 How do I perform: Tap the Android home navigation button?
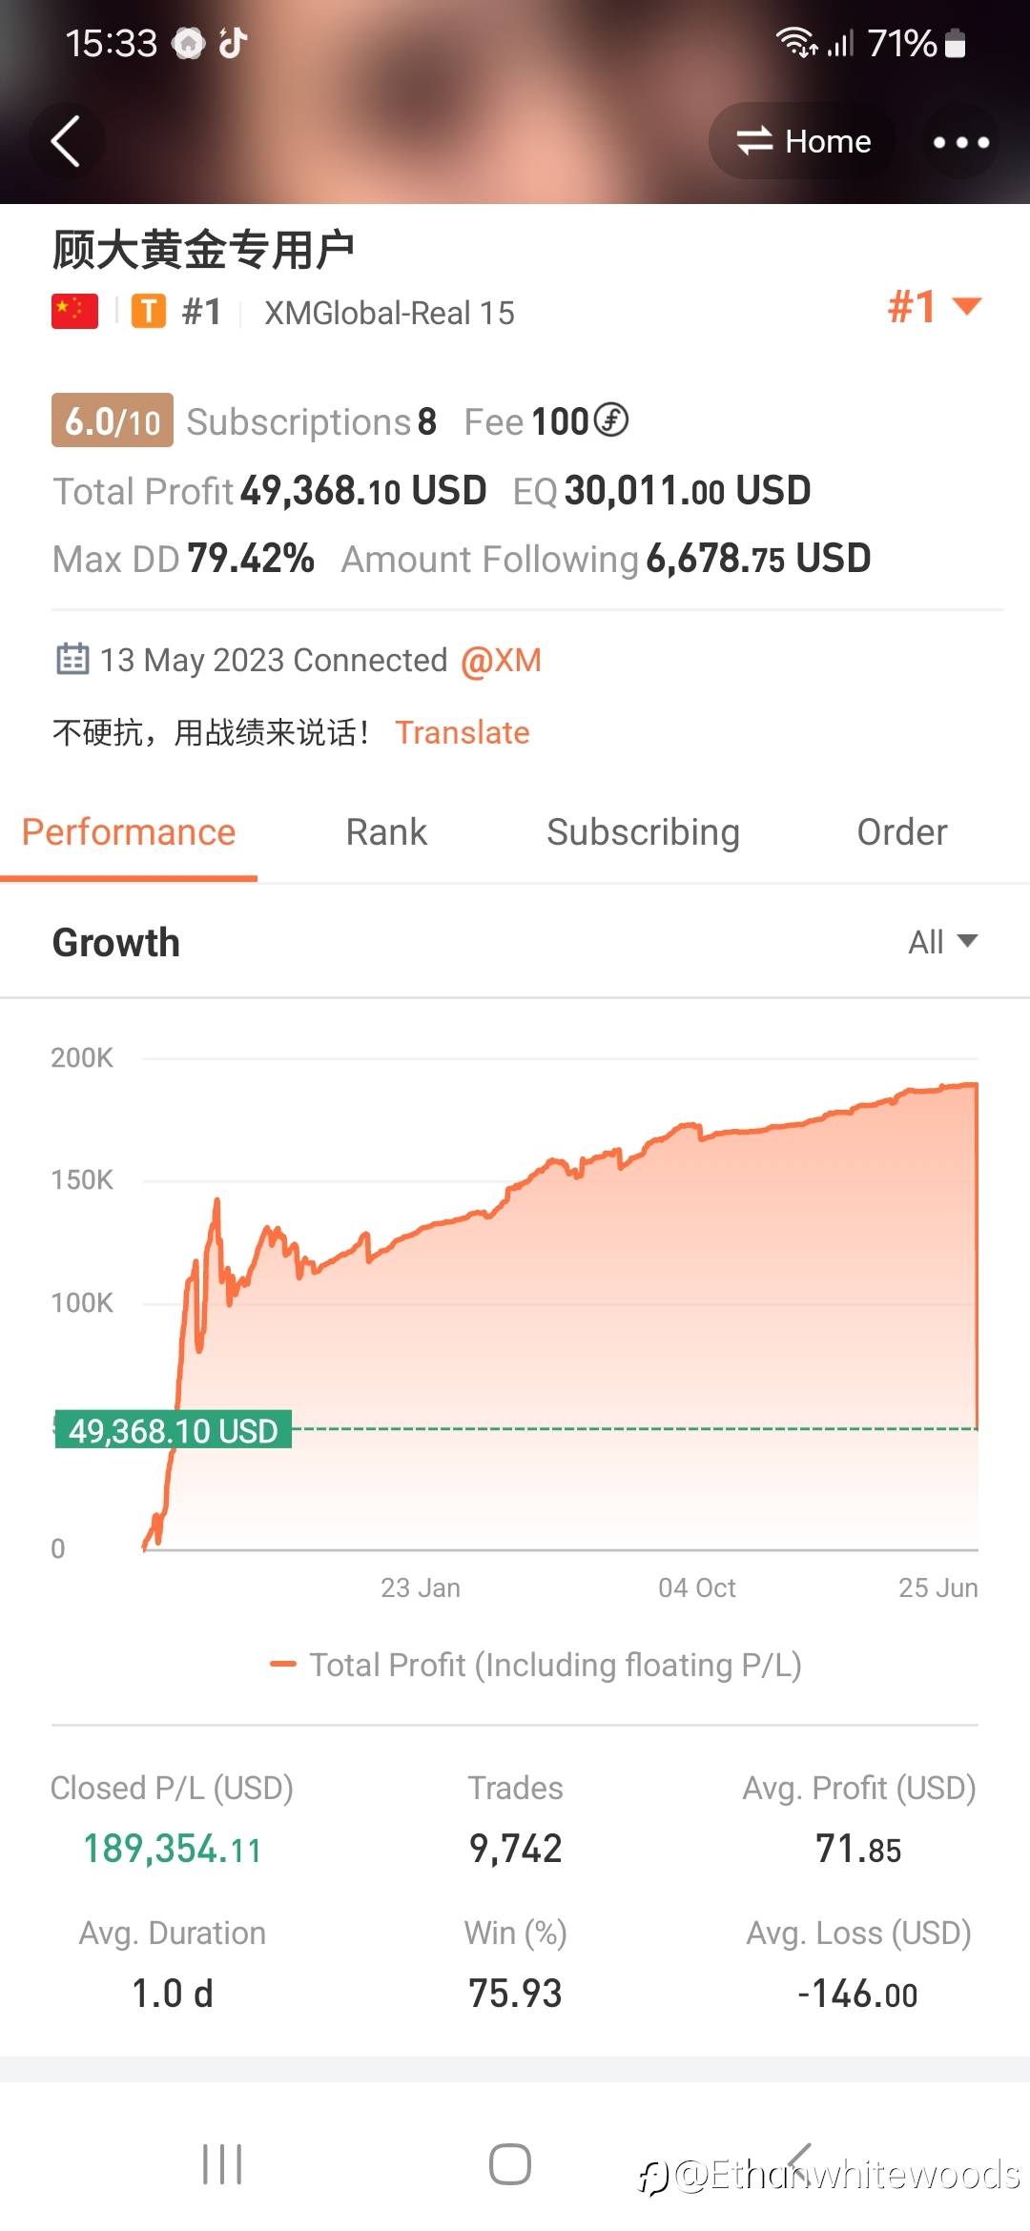(x=510, y=2164)
